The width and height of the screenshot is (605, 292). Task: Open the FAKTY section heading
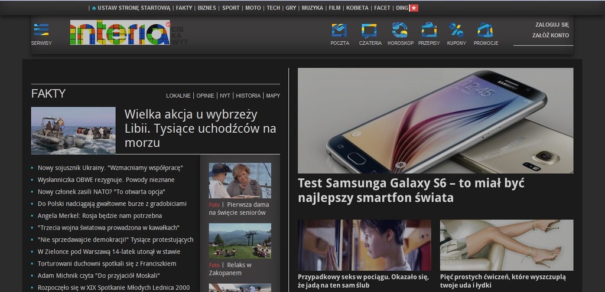pos(48,94)
